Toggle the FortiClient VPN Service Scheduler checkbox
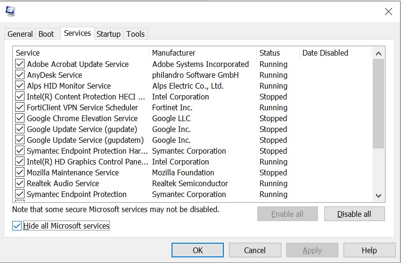Screen dimensions: 401x263 coord(20,107)
